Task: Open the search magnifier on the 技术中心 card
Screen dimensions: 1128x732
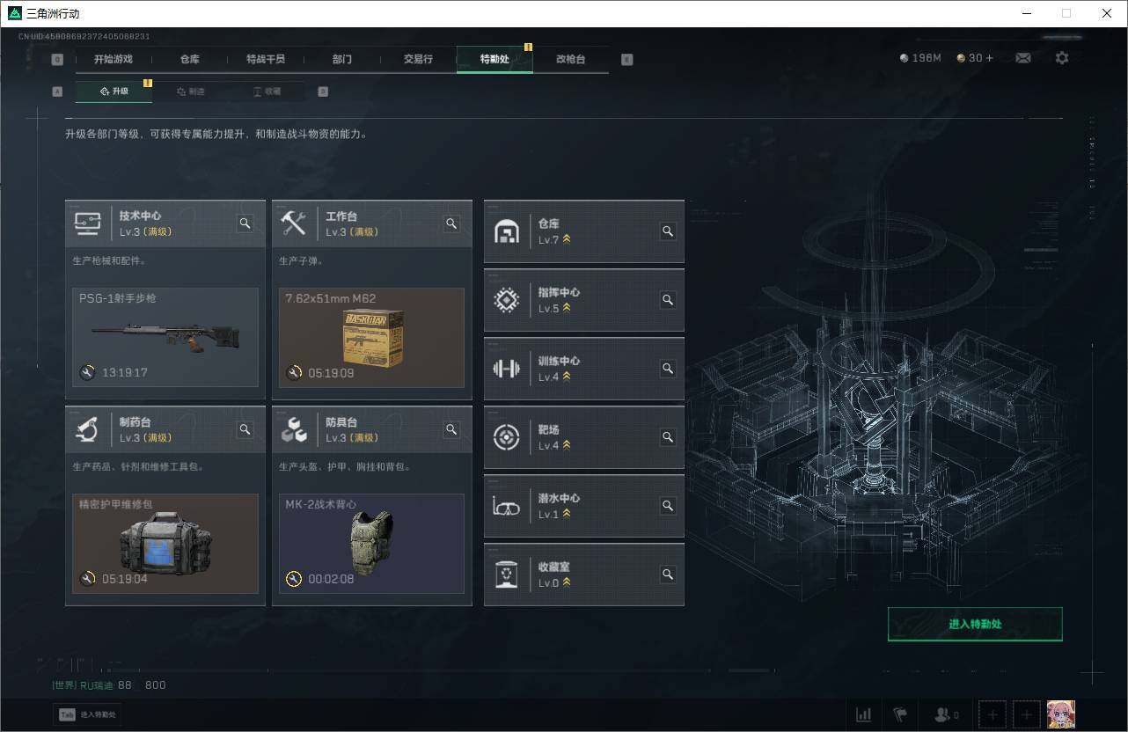Action: (245, 223)
